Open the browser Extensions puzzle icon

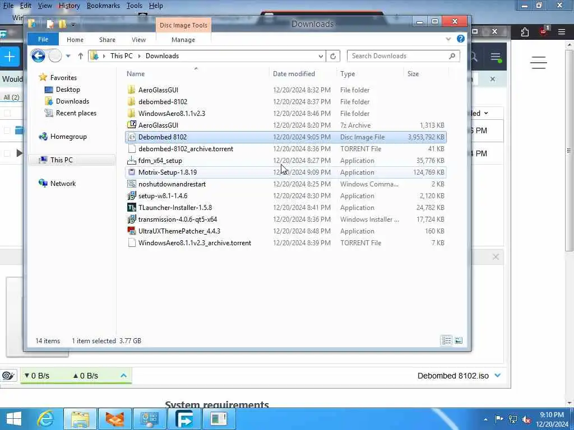[x=525, y=32]
